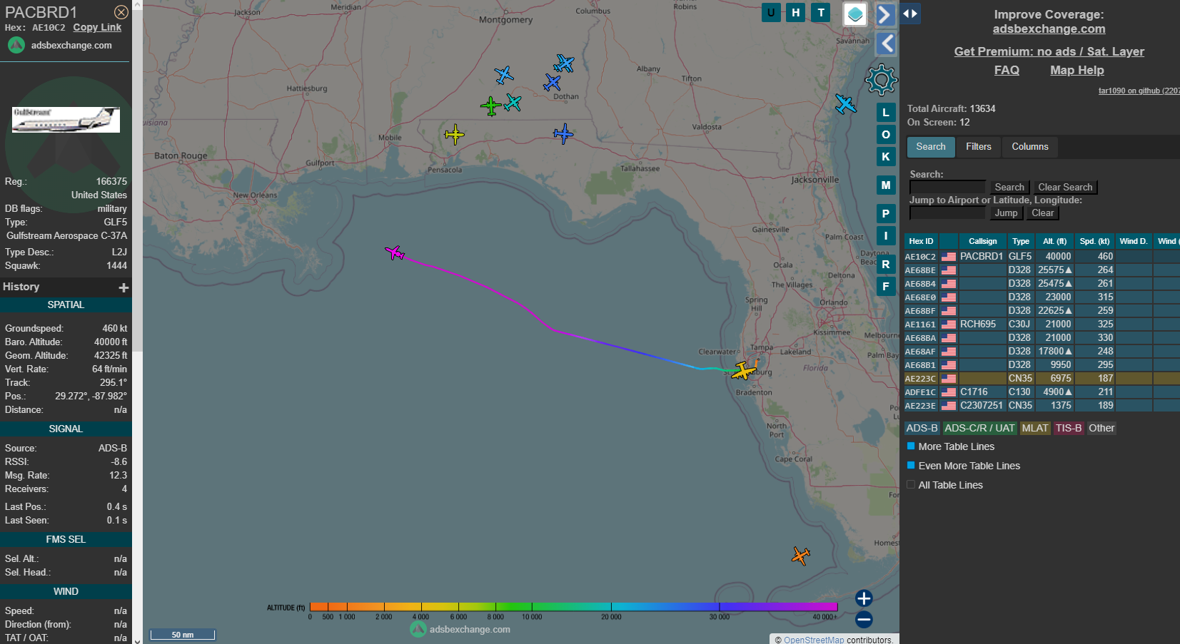
Task: Open the Gulfstream aircraft photo thumbnail
Action: pyautogui.click(x=66, y=120)
